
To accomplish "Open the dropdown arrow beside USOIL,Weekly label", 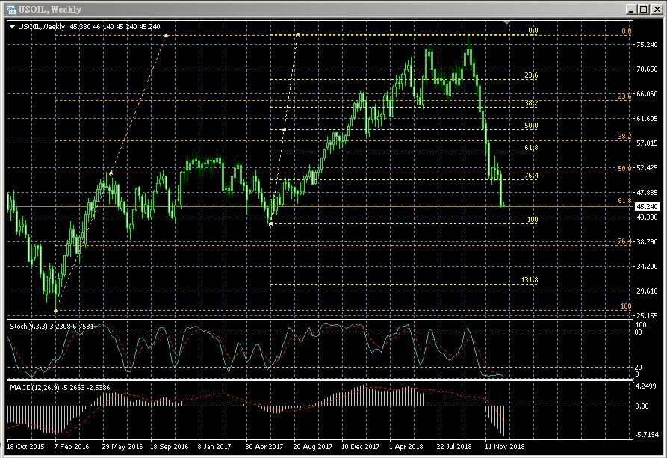I will pos(13,27).
